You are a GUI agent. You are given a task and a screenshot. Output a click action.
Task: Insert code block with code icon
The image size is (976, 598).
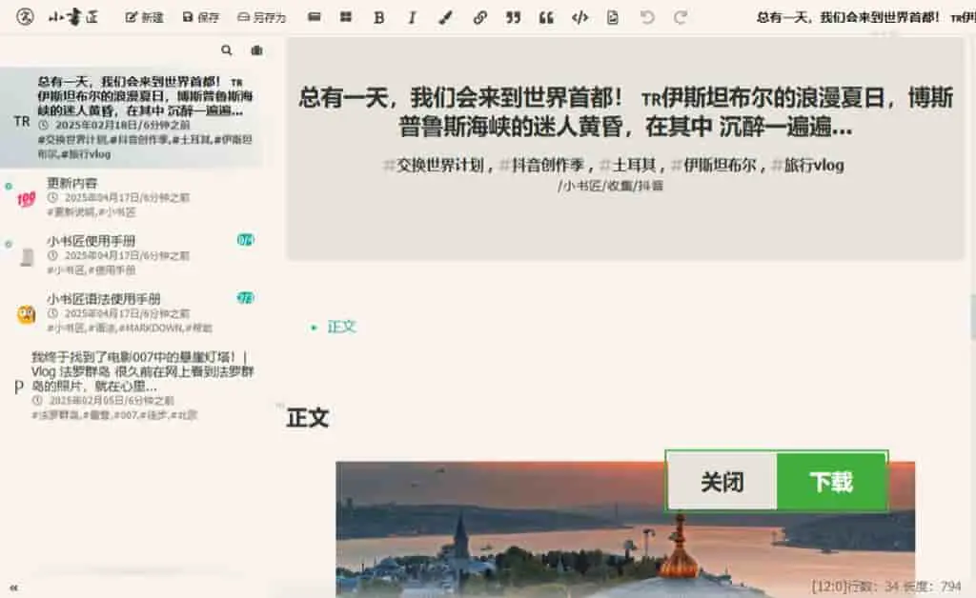[579, 18]
